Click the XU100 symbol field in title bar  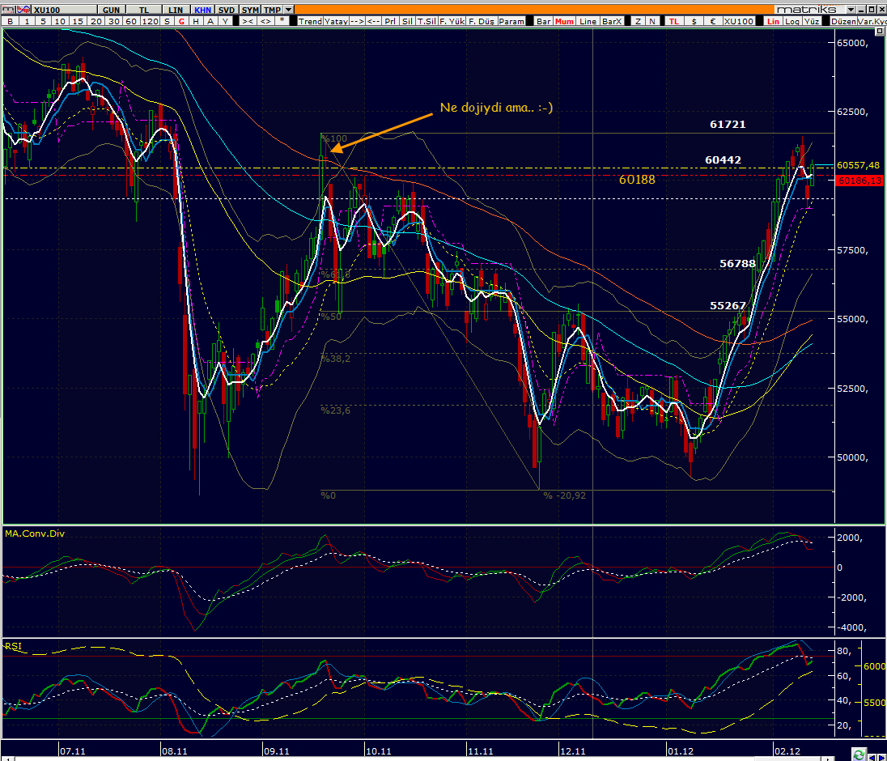coord(64,10)
